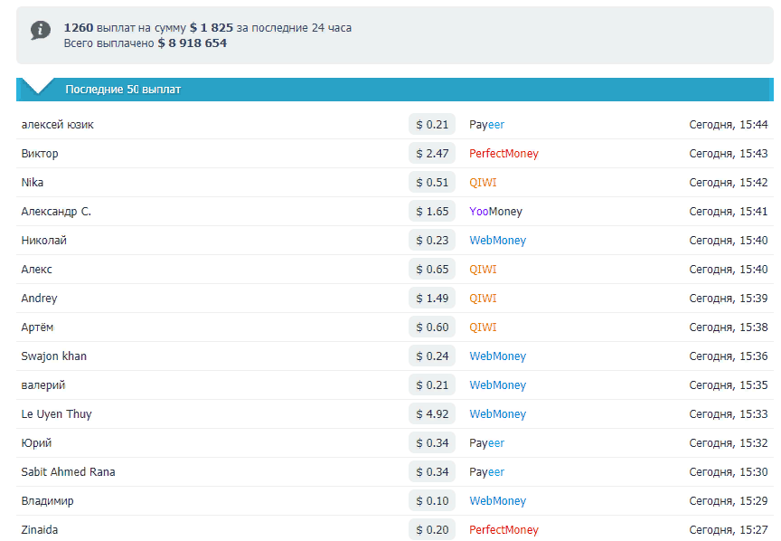This screenshot has width=781, height=541.
Task: Select the name 'валерий'
Action: click(x=43, y=384)
